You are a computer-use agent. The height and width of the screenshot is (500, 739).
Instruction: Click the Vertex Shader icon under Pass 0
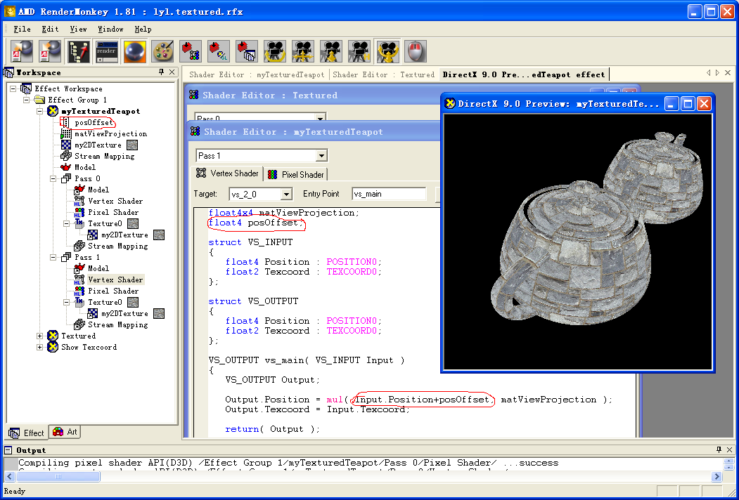pyautogui.click(x=79, y=201)
